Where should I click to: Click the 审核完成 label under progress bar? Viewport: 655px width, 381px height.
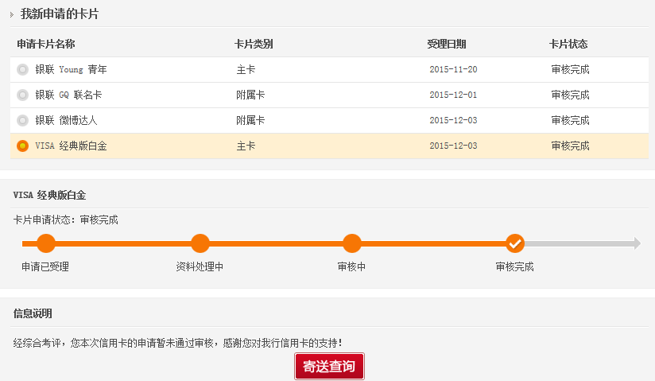pyautogui.click(x=514, y=266)
